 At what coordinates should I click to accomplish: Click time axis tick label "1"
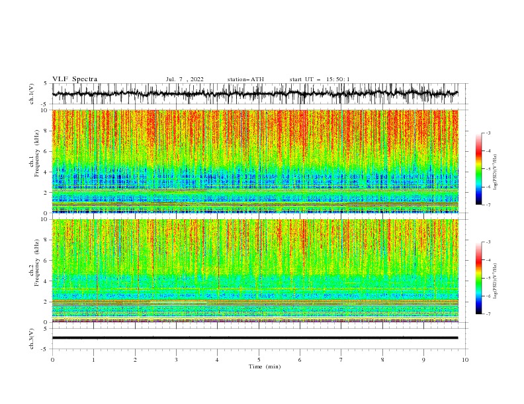(x=93, y=360)
